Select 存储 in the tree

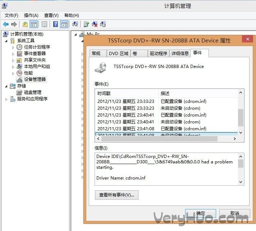[22, 86]
